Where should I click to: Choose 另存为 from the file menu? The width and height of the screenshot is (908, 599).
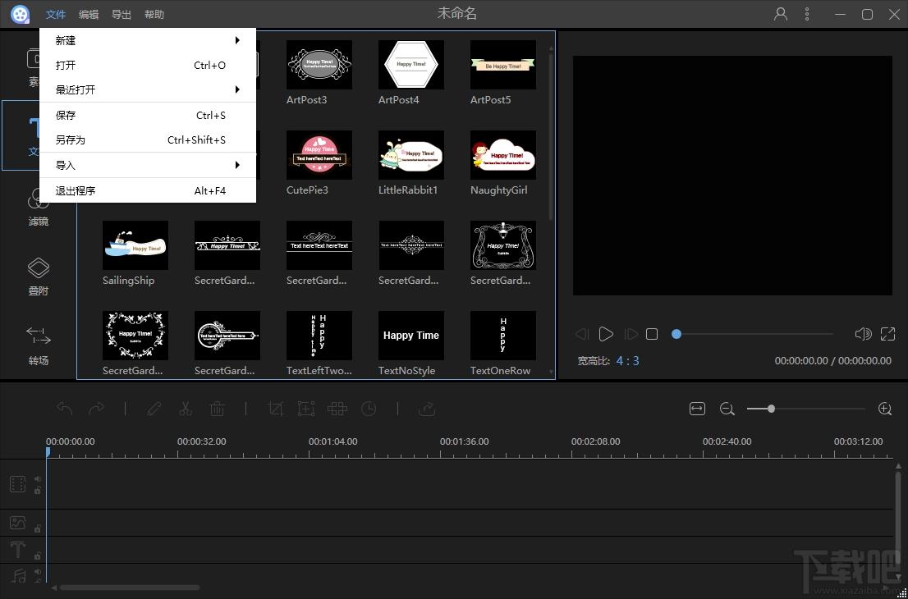coord(148,140)
